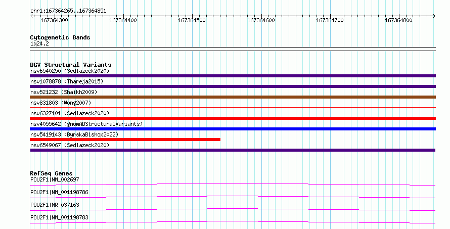Click the magenta POU2F1|NM_002697 transcript line
This screenshot has width=450, height=229.
(233, 184)
